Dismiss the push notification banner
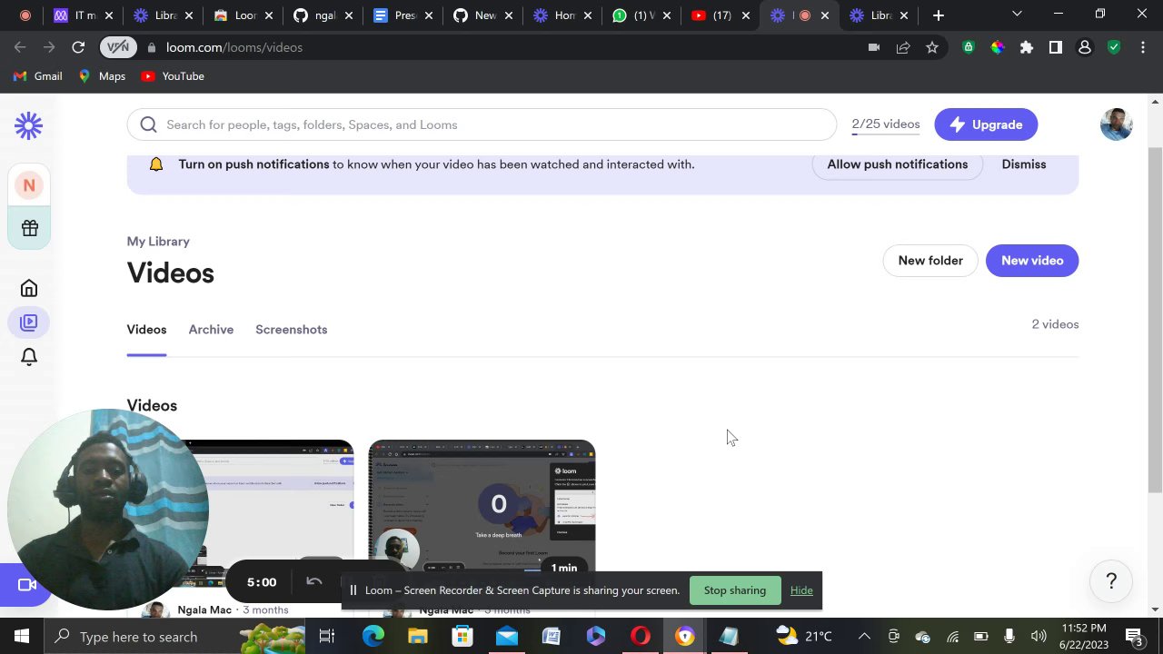Screen dimensions: 1163x654 coord(1024,164)
